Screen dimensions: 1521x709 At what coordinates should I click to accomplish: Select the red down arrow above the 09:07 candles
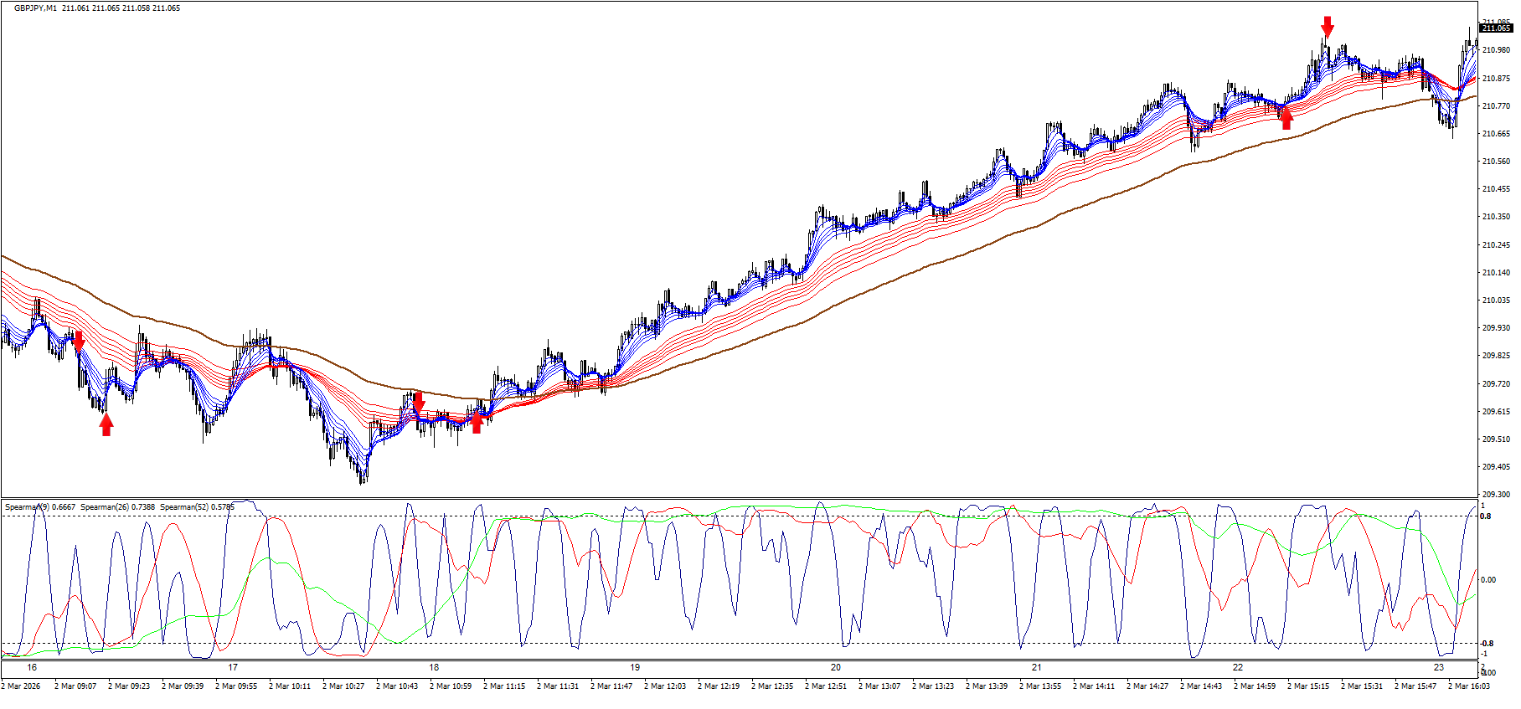(78, 341)
